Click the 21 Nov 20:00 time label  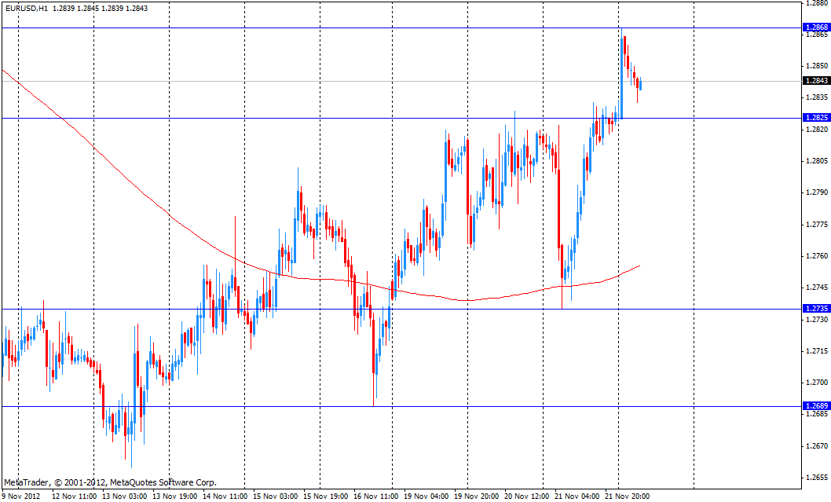[628, 497]
